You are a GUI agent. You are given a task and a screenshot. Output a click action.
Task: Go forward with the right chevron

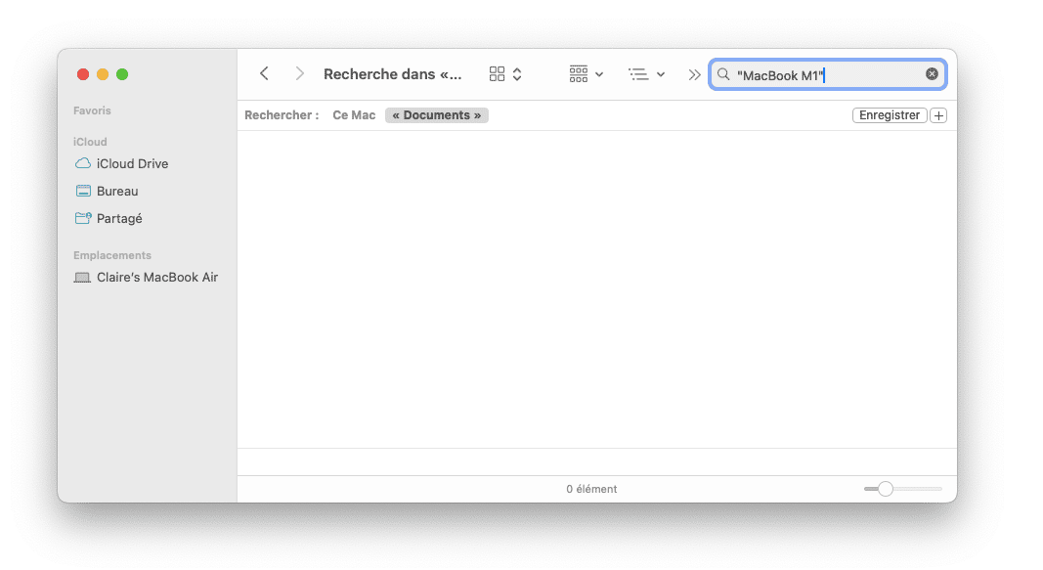coord(299,74)
